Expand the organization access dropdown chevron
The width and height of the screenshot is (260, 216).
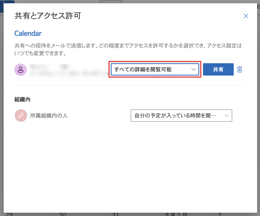(227, 115)
